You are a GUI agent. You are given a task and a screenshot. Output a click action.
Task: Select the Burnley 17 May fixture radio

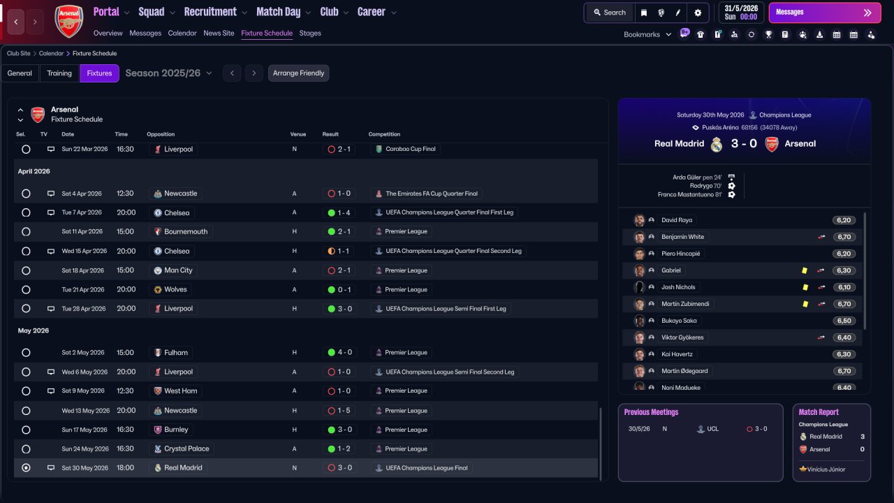pyautogui.click(x=26, y=430)
